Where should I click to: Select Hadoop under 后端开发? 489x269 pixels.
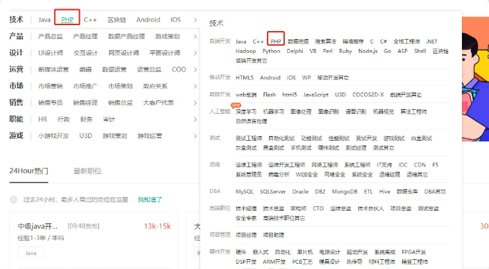246,51
